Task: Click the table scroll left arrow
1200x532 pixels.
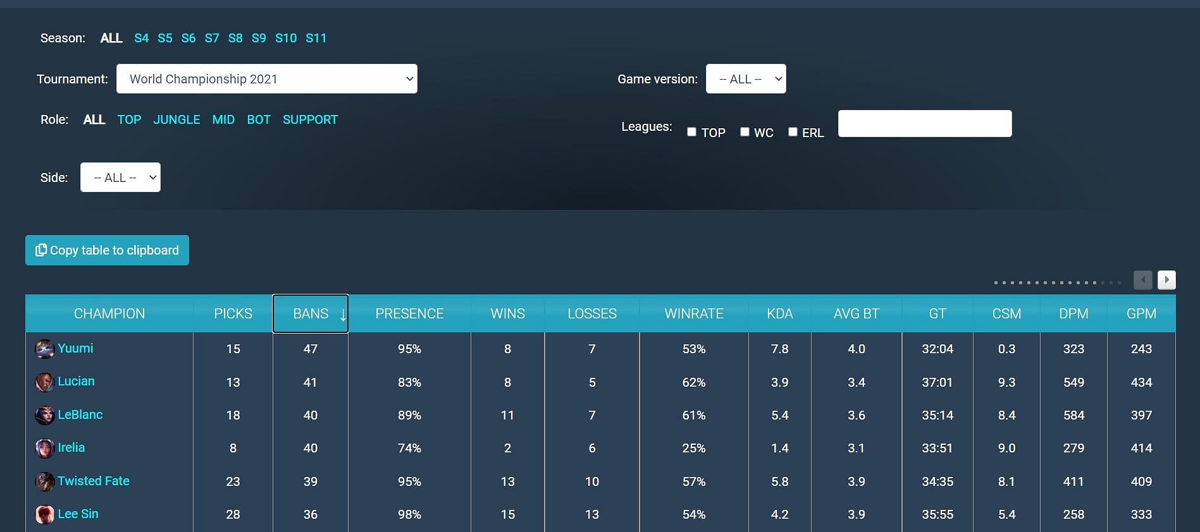Action: coord(1142,279)
